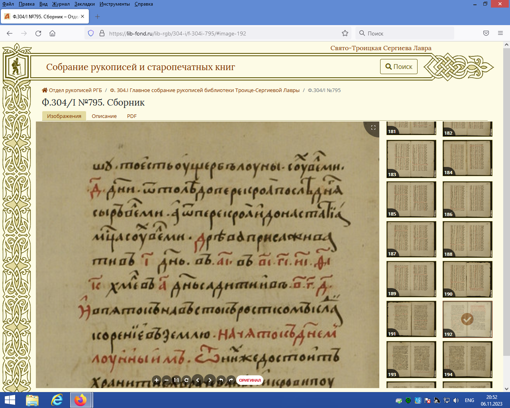Select thumbnail 191

[x=411, y=319]
